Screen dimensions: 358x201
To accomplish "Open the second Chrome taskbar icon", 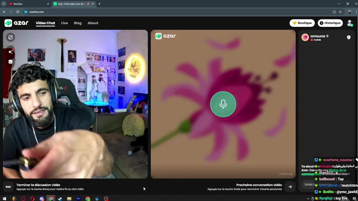I will pyautogui.click(x=88, y=199).
